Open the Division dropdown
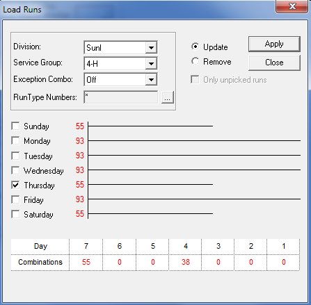Screen dimensions: 311x305 tap(151, 48)
